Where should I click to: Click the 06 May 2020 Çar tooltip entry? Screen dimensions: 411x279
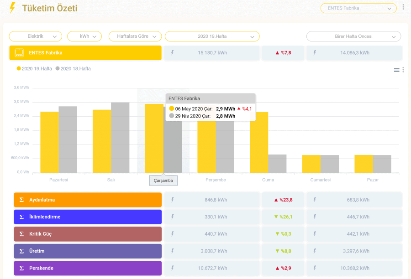(x=211, y=109)
